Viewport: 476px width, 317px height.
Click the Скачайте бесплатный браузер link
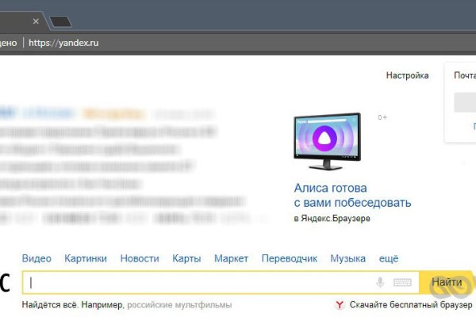point(410,304)
